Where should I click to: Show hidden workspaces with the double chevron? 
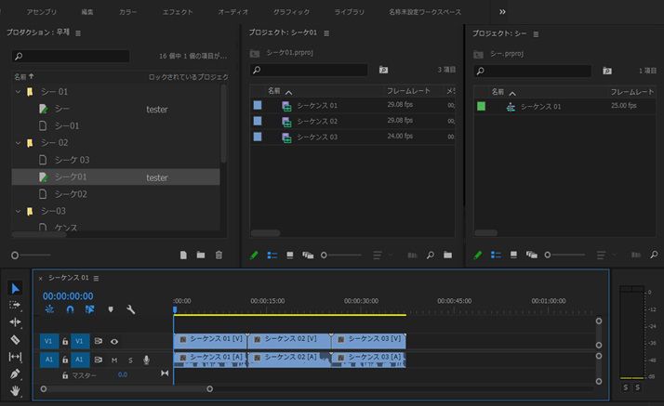pos(503,12)
